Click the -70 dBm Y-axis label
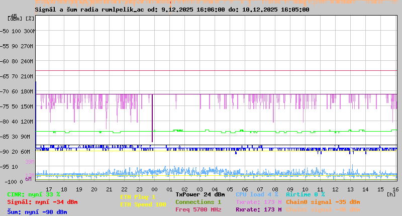 click(17, 91)
